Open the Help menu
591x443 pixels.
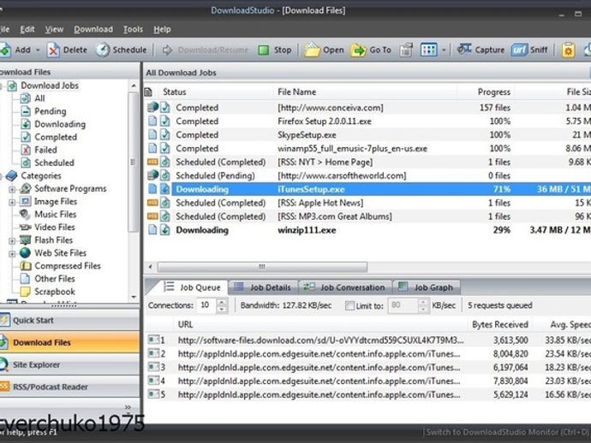162,29
